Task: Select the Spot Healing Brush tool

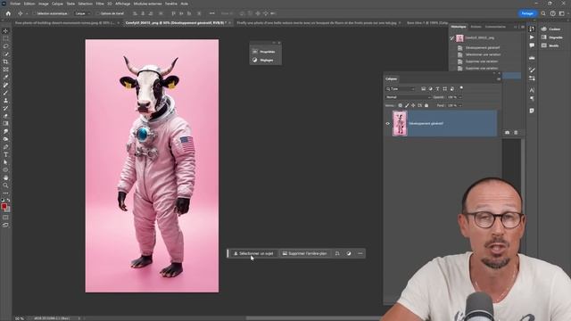Action: [x=5, y=85]
